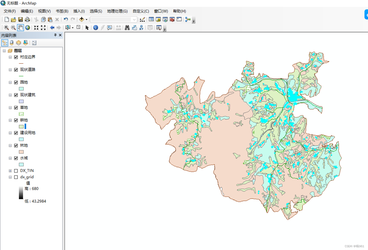Image resolution: width=368 pixels, height=250 pixels.
Task: Enable the DX_TIN layer checkbox
Action: pyautogui.click(x=16, y=171)
